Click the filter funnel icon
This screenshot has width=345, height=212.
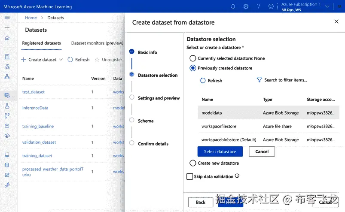[260, 80]
